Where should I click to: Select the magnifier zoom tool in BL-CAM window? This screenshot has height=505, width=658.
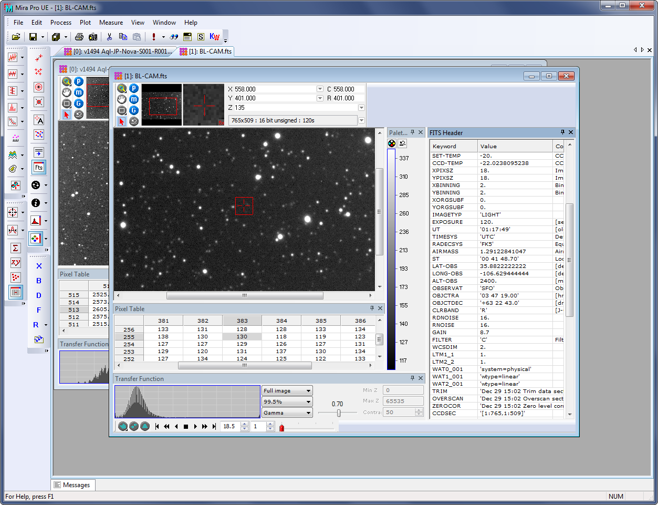coord(122,88)
